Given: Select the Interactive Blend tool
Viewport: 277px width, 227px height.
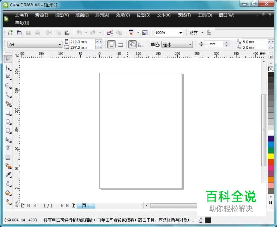Looking at the screenshot, I should pos(8,166).
